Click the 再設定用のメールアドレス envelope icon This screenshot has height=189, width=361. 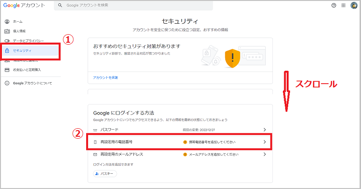(x=95, y=154)
